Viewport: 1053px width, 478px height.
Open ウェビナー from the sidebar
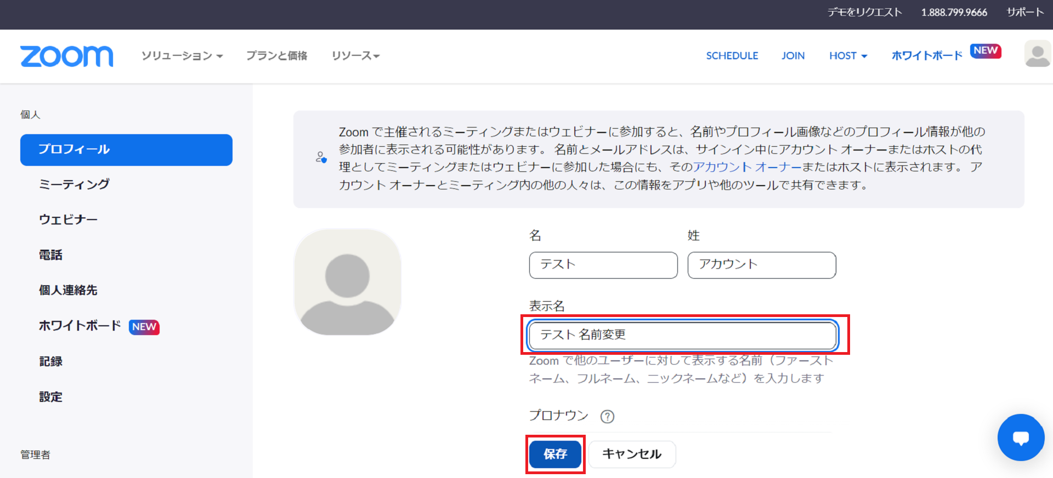(x=68, y=220)
